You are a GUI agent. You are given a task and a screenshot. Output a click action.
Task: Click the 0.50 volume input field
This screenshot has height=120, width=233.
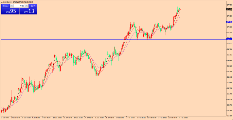click(x=19, y=6)
